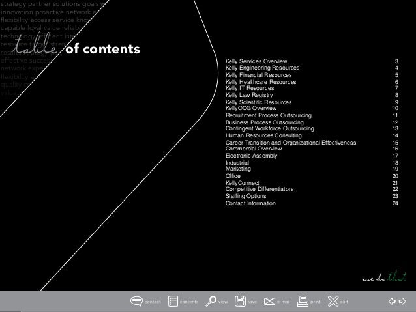416x312 pixels.
Task: Click the 'we do that' tagline
Action: tap(385, 277)
